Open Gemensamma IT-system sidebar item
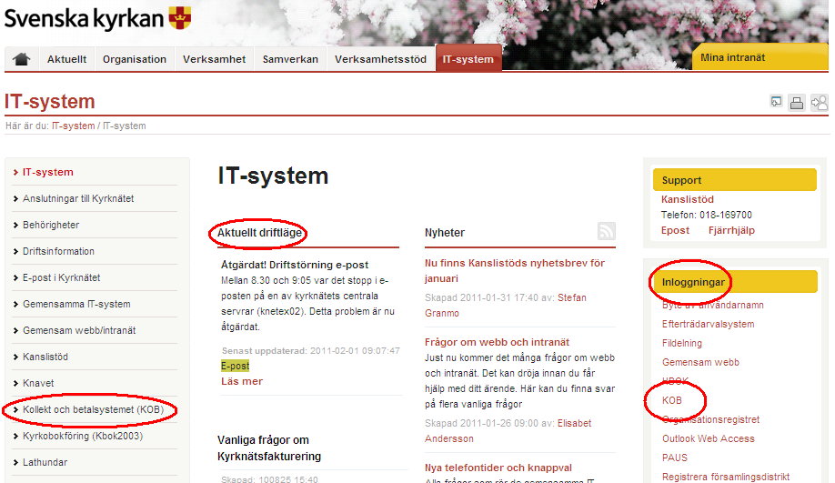The width and height of the screenshot is (835, 483). pos(76,304)
